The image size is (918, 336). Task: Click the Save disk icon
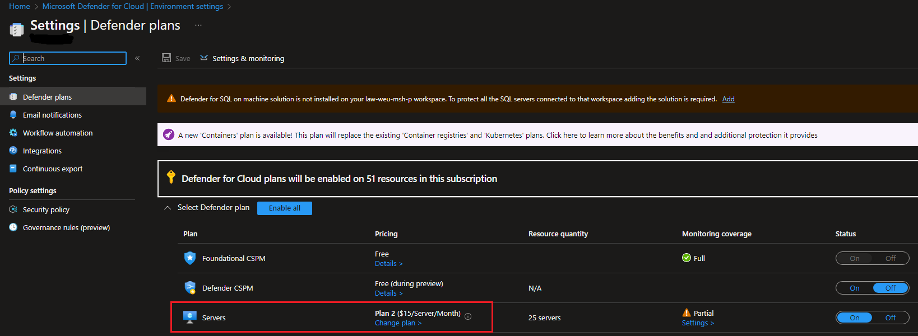[x=166, y=58]
